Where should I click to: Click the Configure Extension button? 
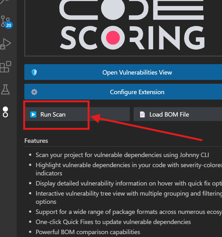[x=123, y=92]
